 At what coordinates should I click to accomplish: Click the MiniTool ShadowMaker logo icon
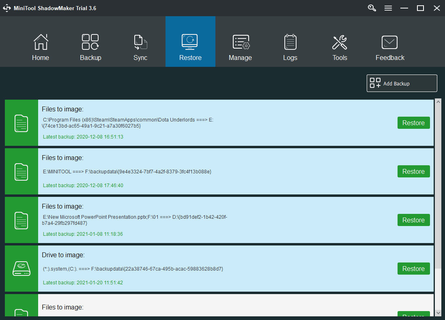tap(7, 8)
